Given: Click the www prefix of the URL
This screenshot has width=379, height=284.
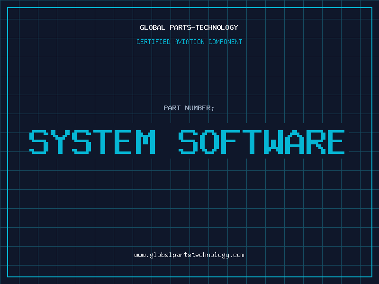Looking at the screenshot, I should pyautogui.click(x=140, y=255).
